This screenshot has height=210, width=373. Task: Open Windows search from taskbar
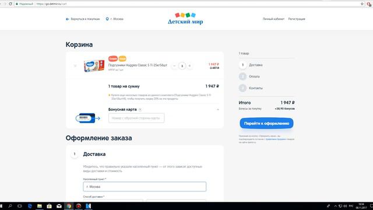[x=10, y=206]
